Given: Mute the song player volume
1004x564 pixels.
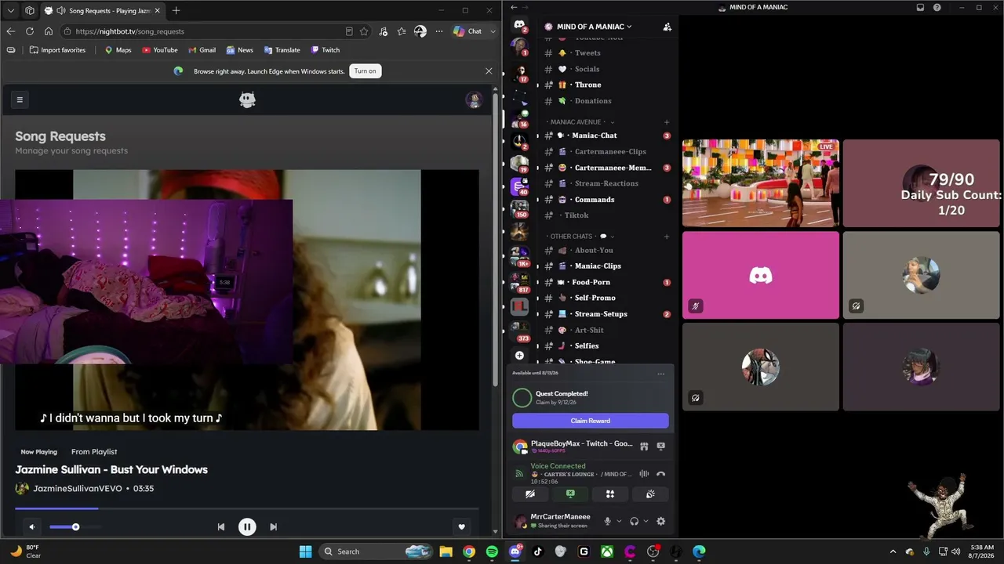Looking at the screenshot, I should click(x=32, y=526).
